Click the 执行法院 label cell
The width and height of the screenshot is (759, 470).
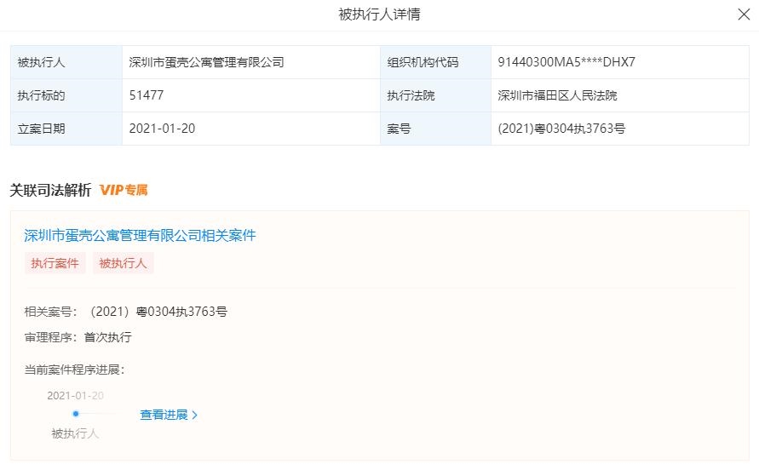(x=435, y=95)
